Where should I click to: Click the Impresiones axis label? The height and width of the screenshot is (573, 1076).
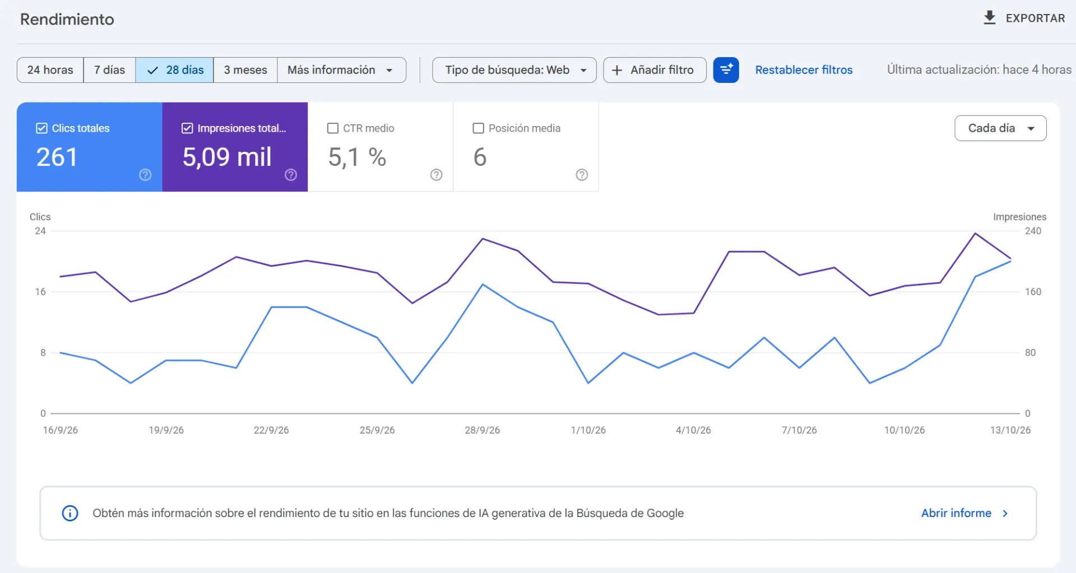(1019, 217)
